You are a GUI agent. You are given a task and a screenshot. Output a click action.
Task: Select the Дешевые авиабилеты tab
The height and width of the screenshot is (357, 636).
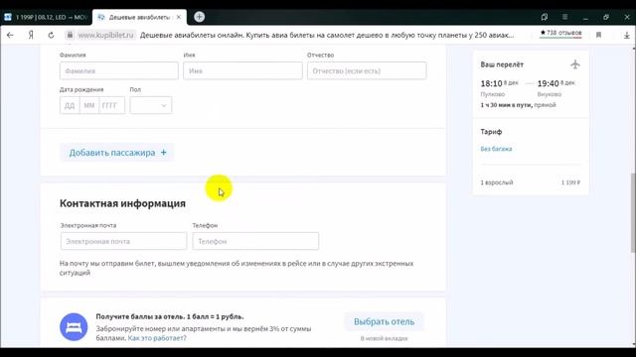tap(139, 18)
